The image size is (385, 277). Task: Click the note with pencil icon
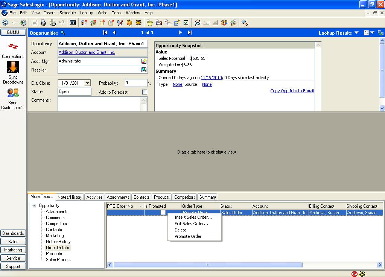[177, 23]
